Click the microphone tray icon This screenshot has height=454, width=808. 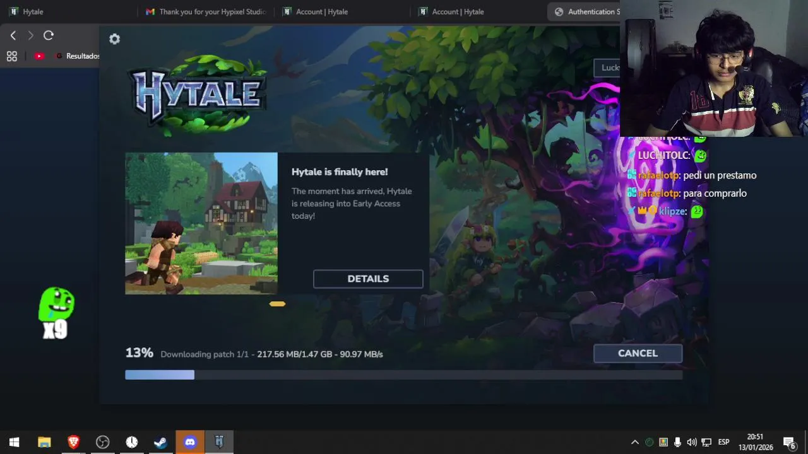click(677, 443)
